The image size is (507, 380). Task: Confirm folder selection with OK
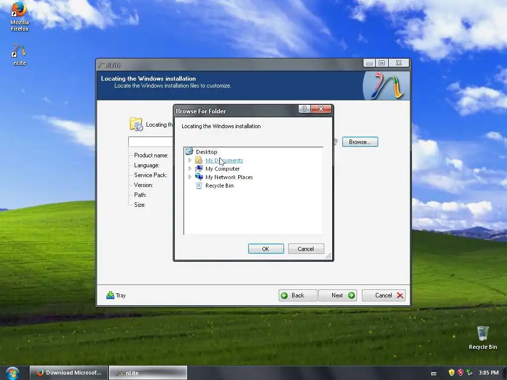click(266, 249)
